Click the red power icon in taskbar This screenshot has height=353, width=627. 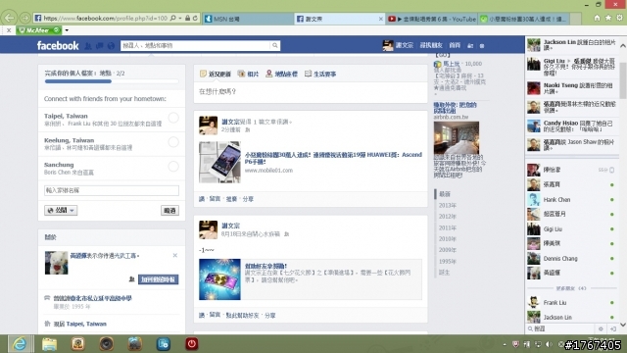(192, 344)
